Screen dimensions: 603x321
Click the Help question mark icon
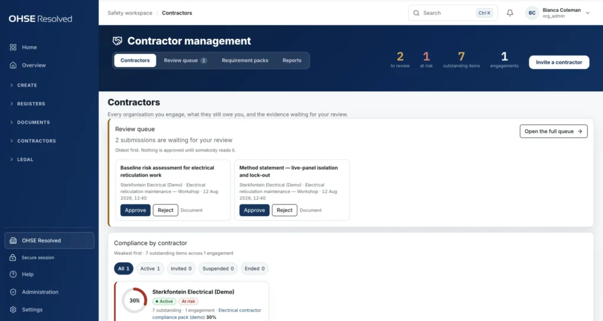click(13, 274)
